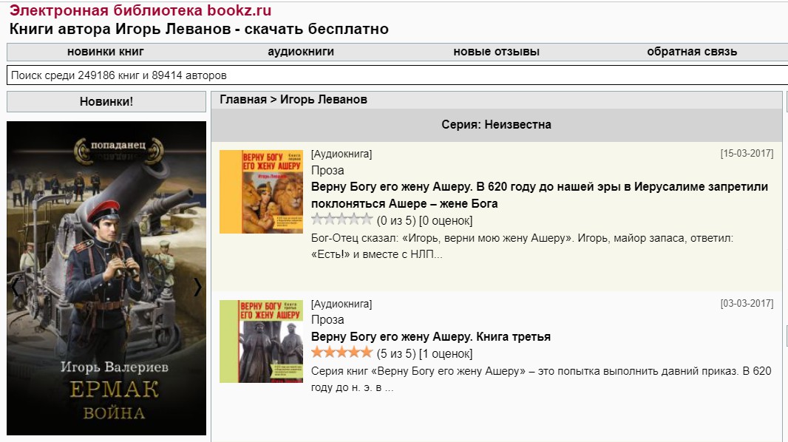Image resolution: width=788 pixels, height=442 pixels.
Task: Click the description starting 'Бог-Отец сказал'
Action: point(522,246)
